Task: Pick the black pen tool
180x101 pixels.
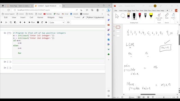Action: 134,16
